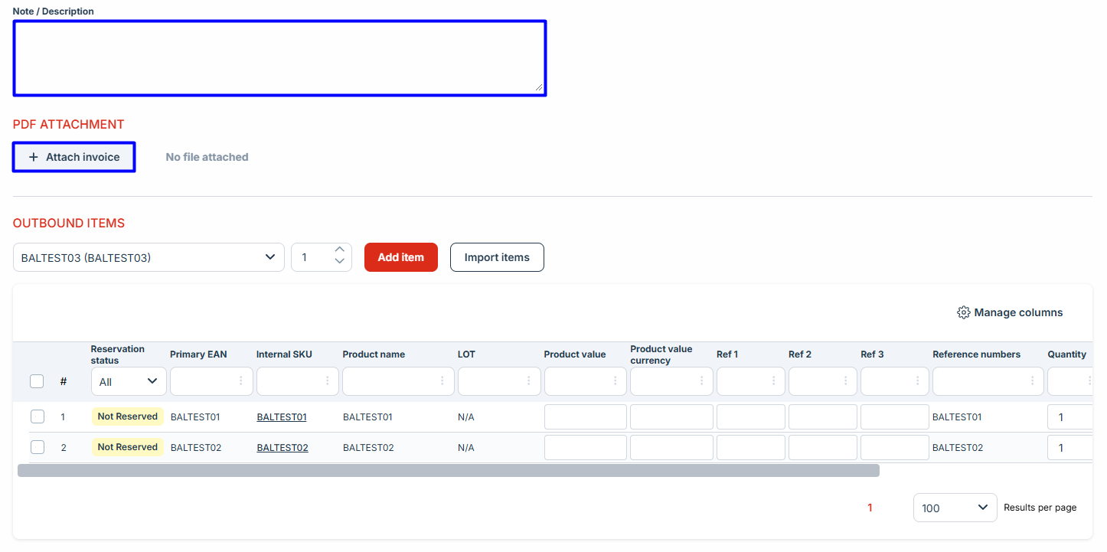
Task: Click the Manage columns gear icon
Action: coord(963,312)
